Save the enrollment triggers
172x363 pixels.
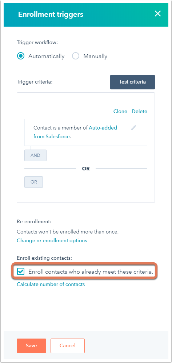pyautogui.click(x=31, y=345)
